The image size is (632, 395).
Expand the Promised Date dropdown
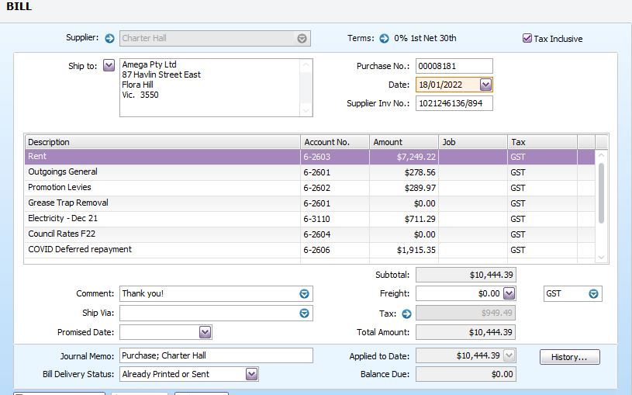click(x=205, y=332)
